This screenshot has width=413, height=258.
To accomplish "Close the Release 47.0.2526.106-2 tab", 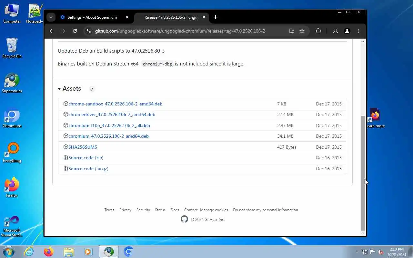I will [204, 17].
